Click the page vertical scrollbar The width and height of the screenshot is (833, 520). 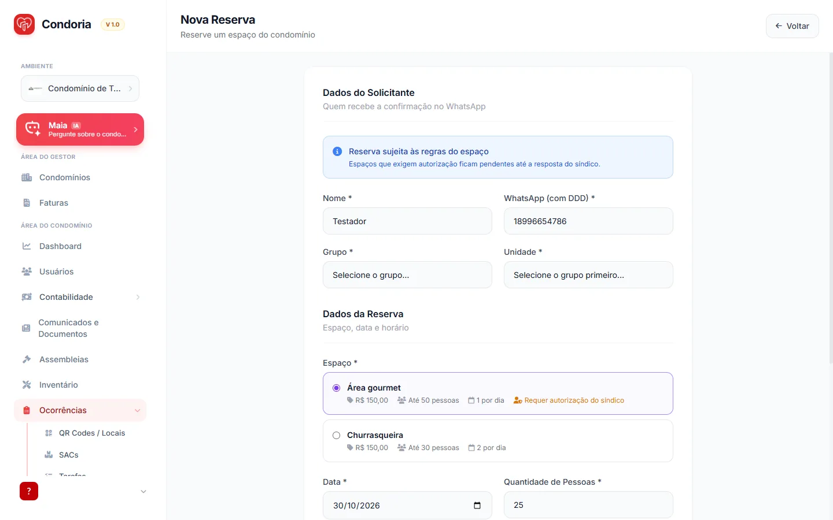831,208
